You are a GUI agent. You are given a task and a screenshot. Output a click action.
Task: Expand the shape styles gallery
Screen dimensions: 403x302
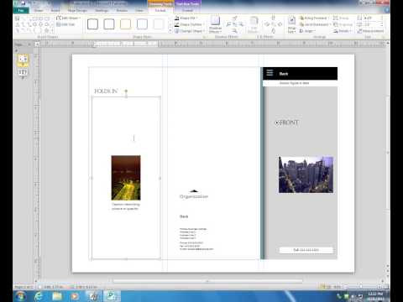170,31
